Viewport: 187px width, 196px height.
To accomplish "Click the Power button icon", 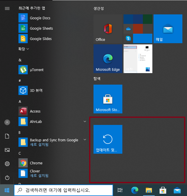I will coord(7,178).
